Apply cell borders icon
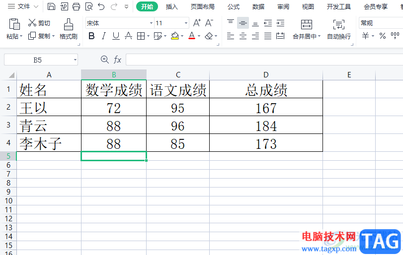The height and width of the screenshot is (255, 403). click(141, 36)
